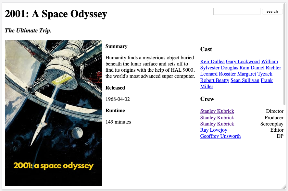Open the Keir Dullea cast link
The height and width of the screenshot is (191, 288).
click(212, 62)
